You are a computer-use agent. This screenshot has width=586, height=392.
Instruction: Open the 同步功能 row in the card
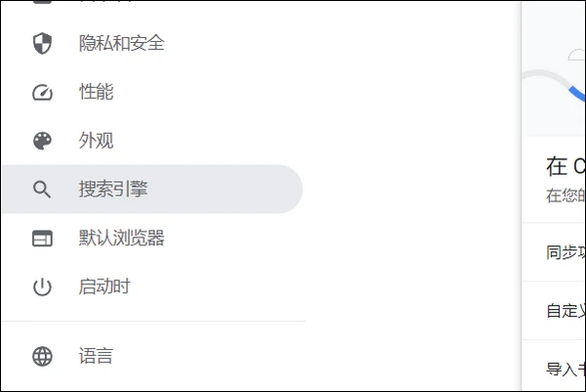[565, 252]
